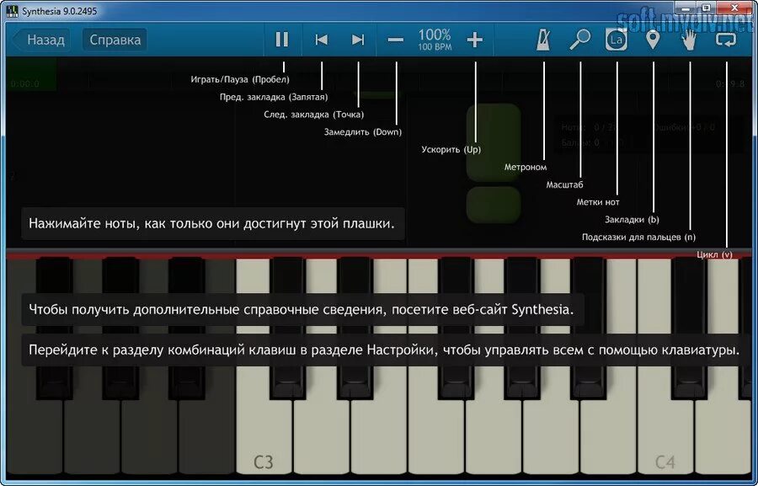
Task: Click the 'Нажимайте ноты' hint message
Action: coord(212,224)
